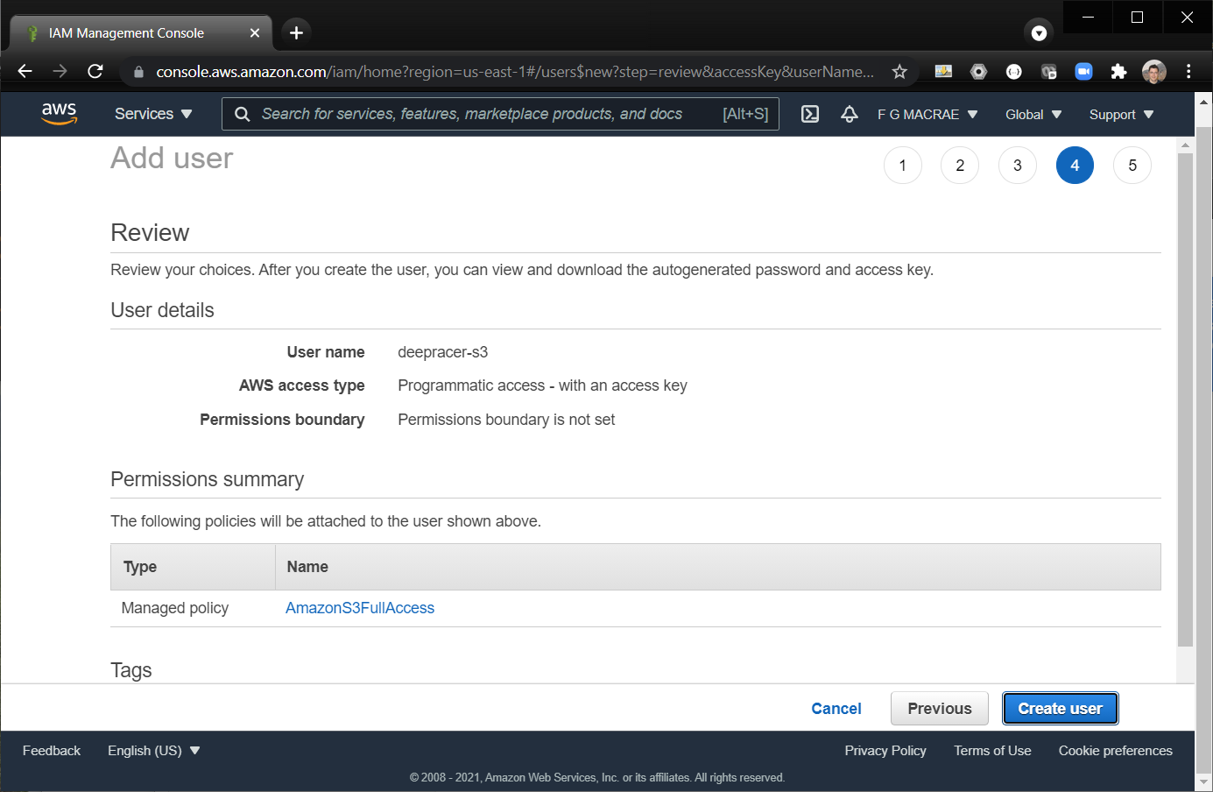The height and width of the screenshot is (792, 1213).
Task: Open the AWS CloudShell icon
Action: pyautogui.click(x=810, y=114)
